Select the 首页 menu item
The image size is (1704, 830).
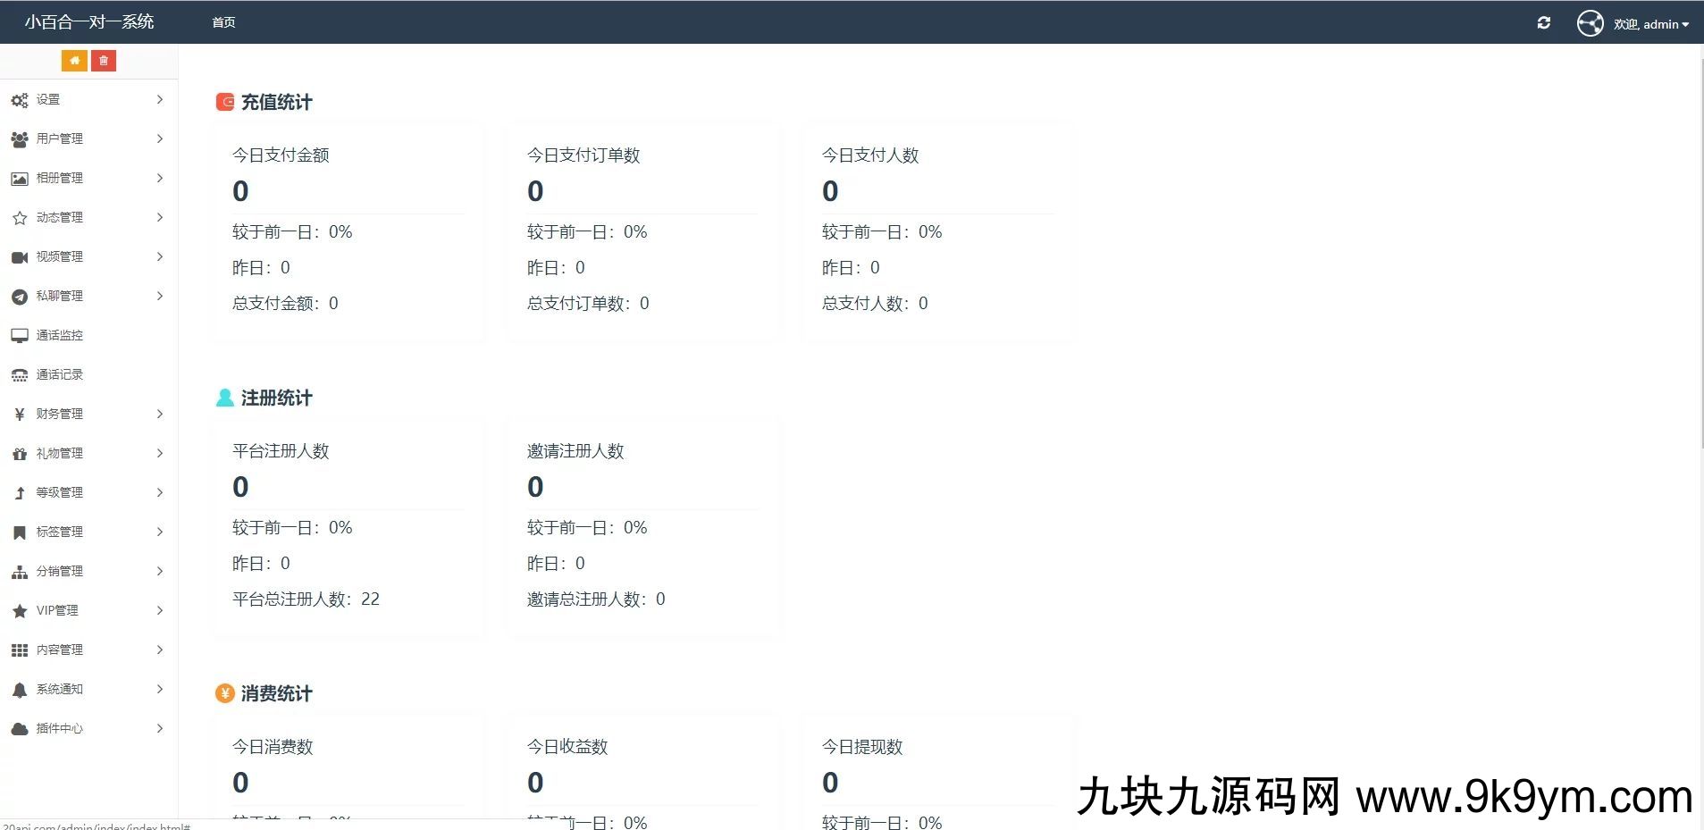pyautogui.click(x=222, y=21)
